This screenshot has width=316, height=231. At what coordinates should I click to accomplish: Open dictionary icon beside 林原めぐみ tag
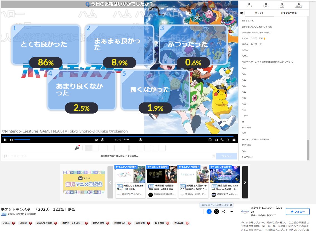(129, 223)
